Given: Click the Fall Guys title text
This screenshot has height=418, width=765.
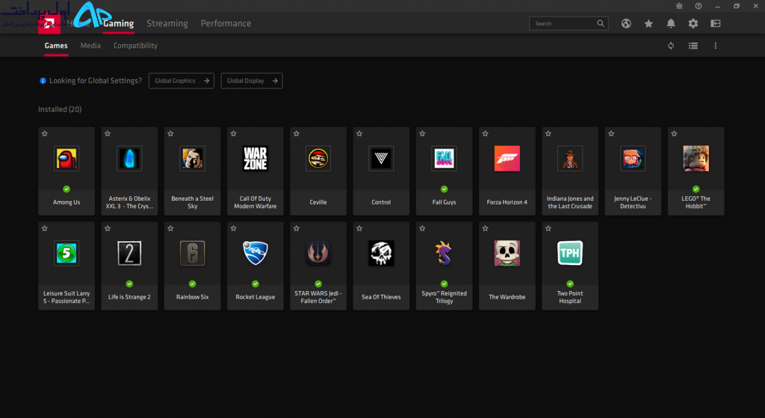Looking at the screenshot, I should point(444,202).
